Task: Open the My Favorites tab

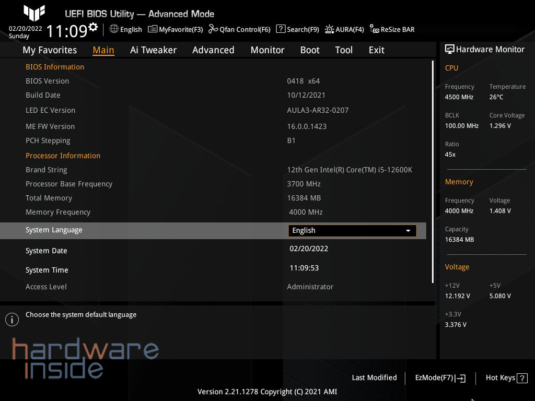Action: 50,50
